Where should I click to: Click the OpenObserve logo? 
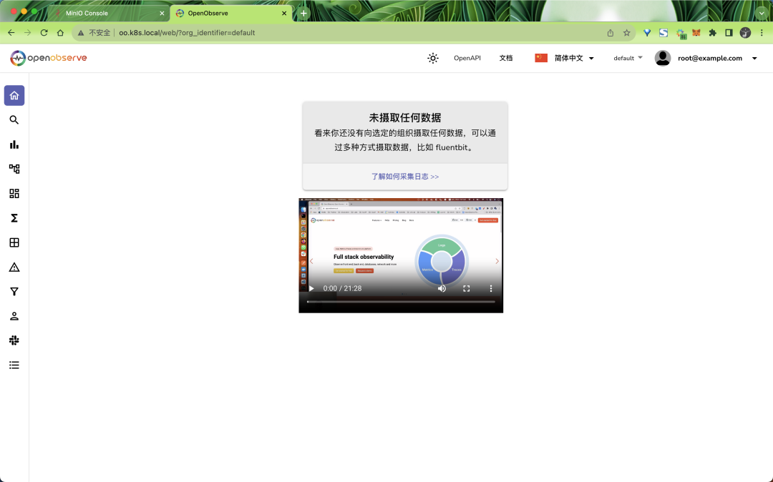click(x=47, y=58)
